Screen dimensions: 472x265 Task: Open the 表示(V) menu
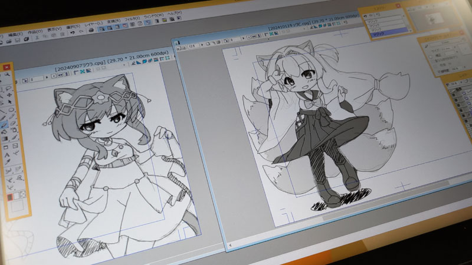54,29
